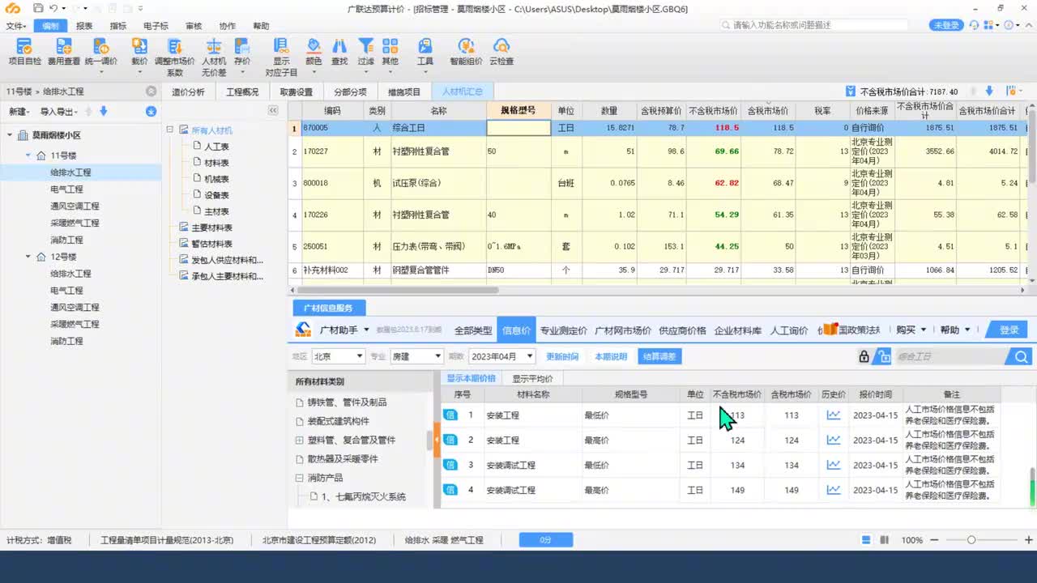Click the 结算调差 button
Image resolution: width=1037 pixels, height=583 pixels.
point(659,356)
